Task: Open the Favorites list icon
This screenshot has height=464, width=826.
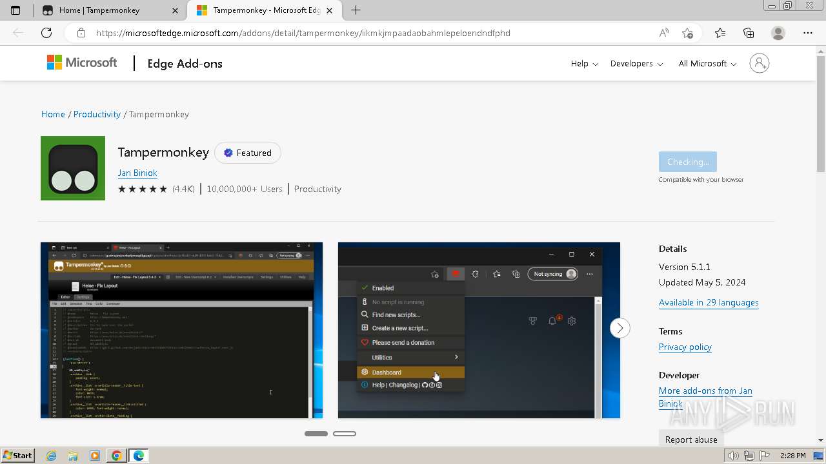Action: click(x=720, y=33)
